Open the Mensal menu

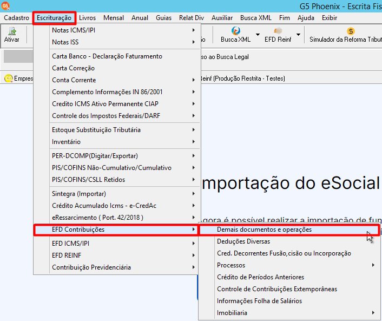(x=114, y=18)
